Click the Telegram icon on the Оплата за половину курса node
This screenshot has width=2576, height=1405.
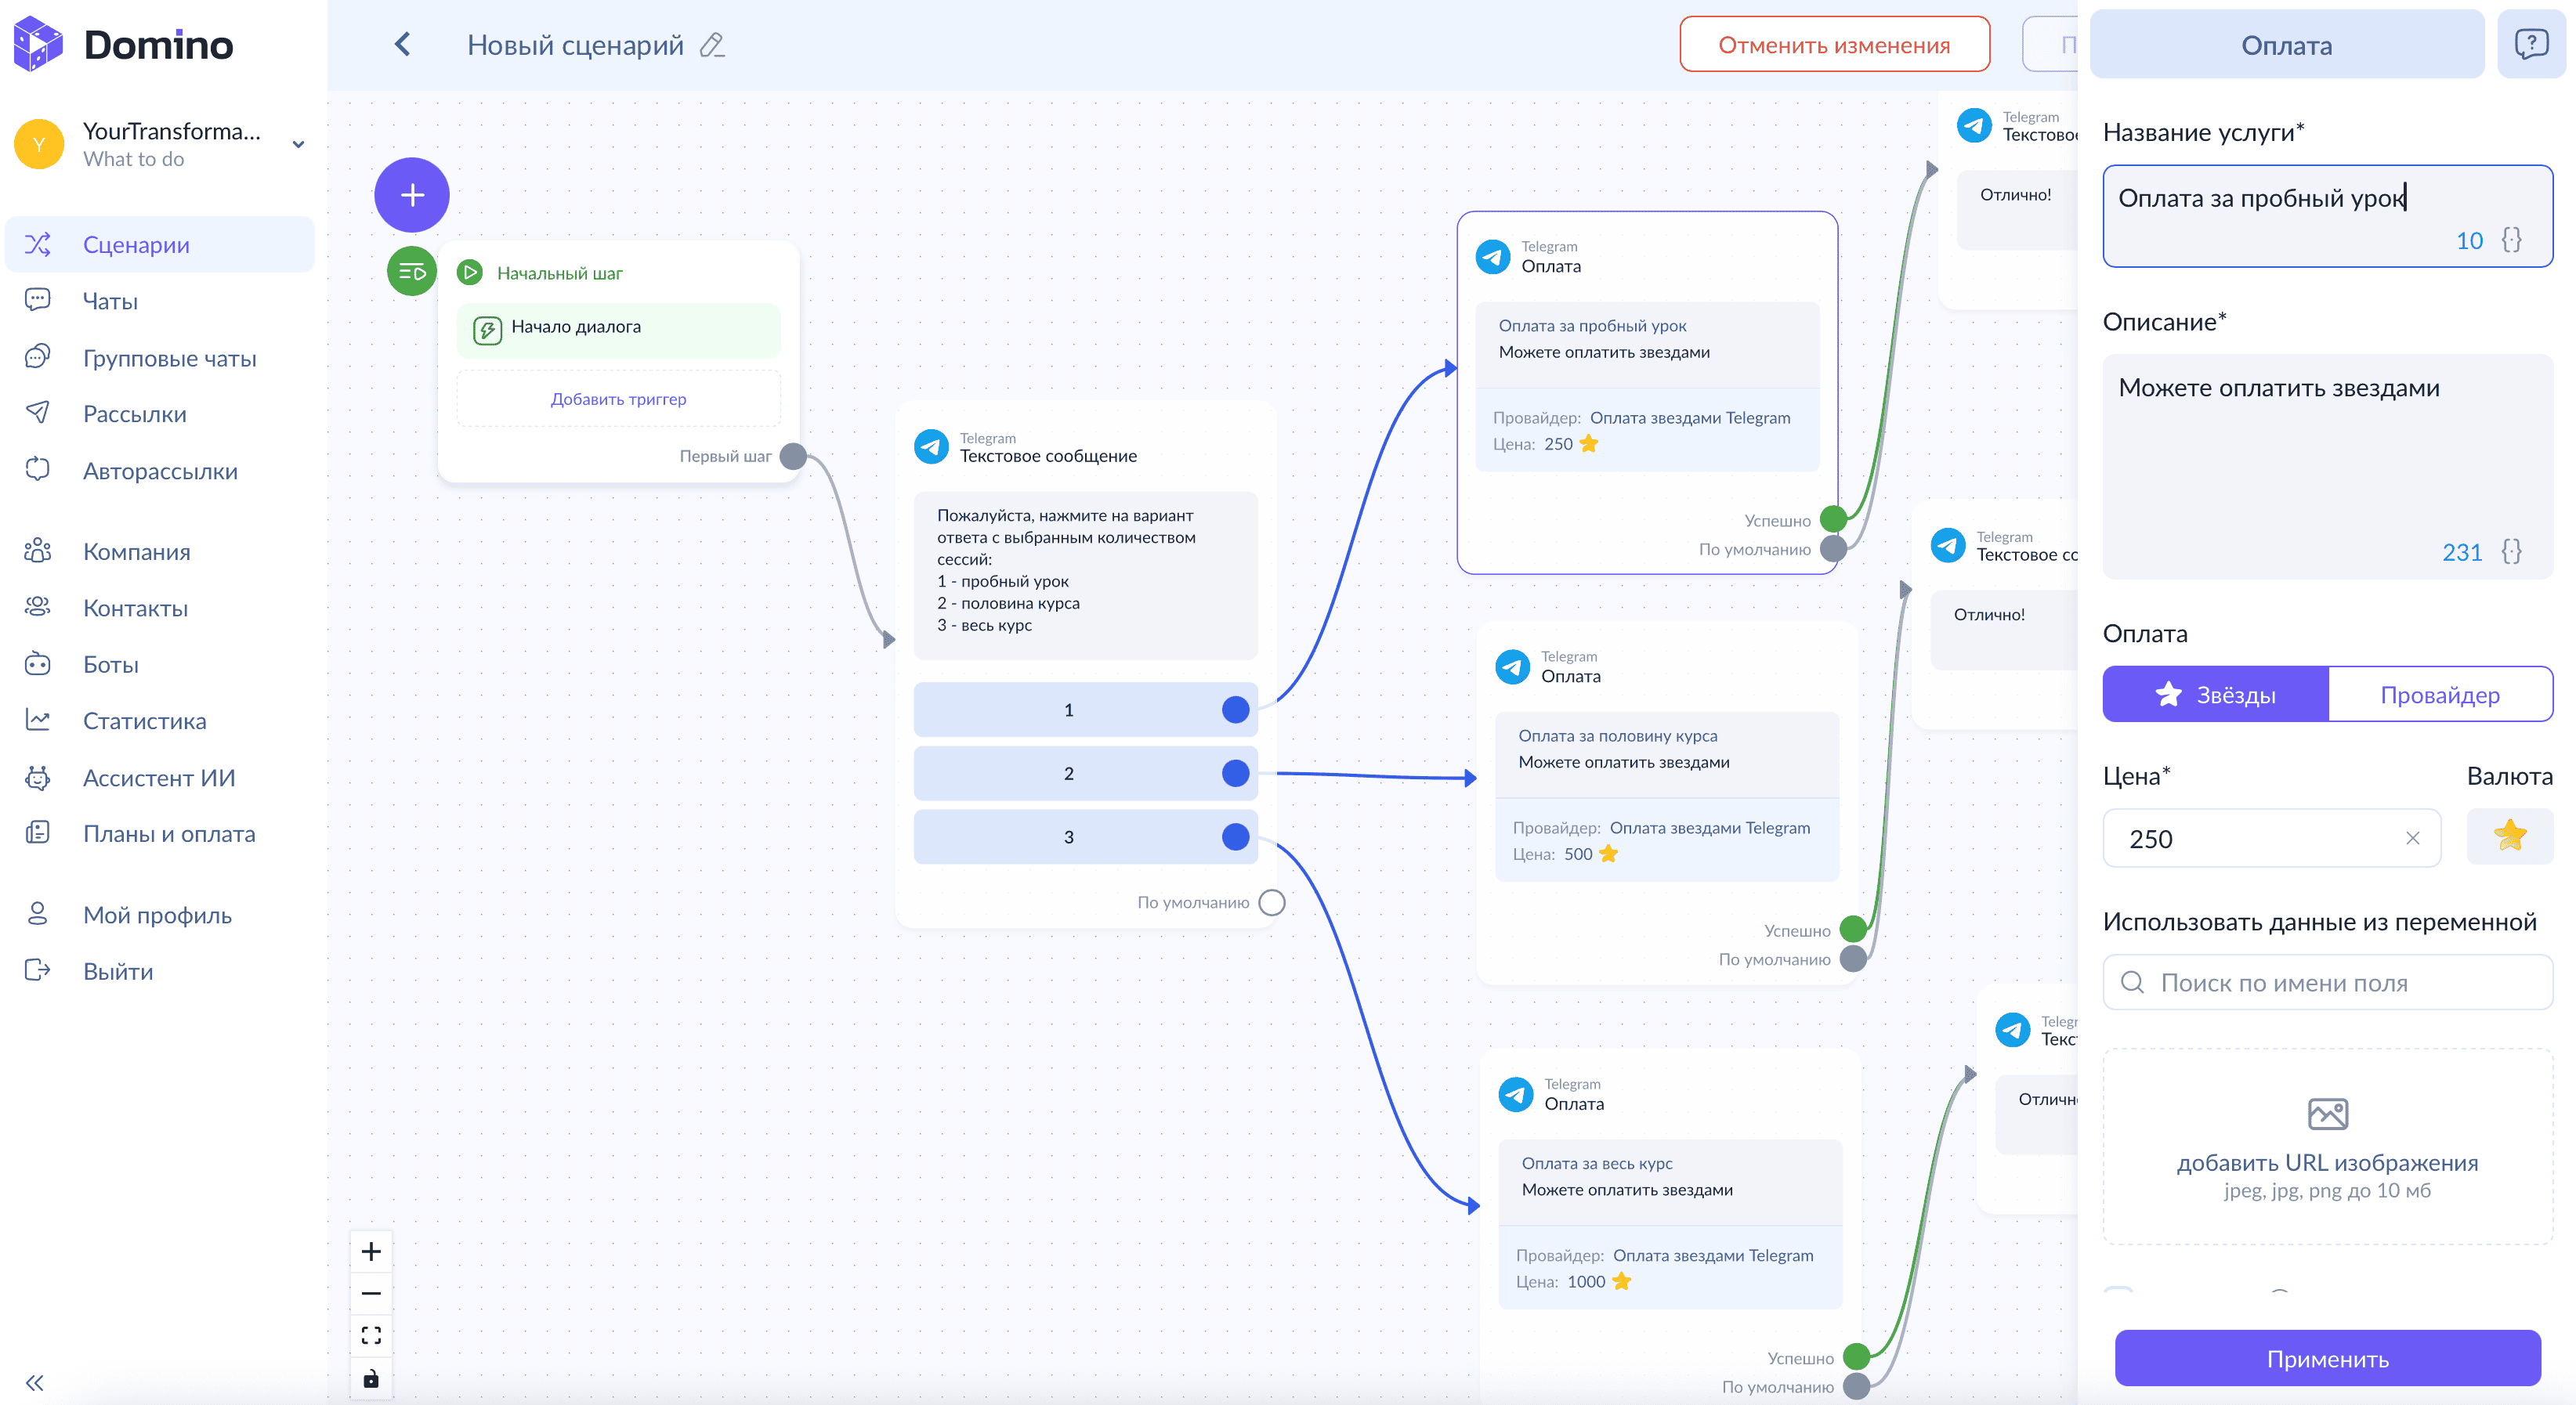click(1512, 666)
